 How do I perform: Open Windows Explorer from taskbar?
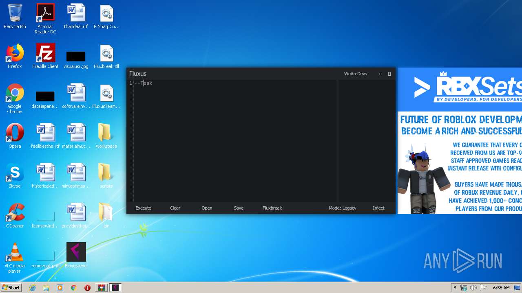[x=46, y=288]
